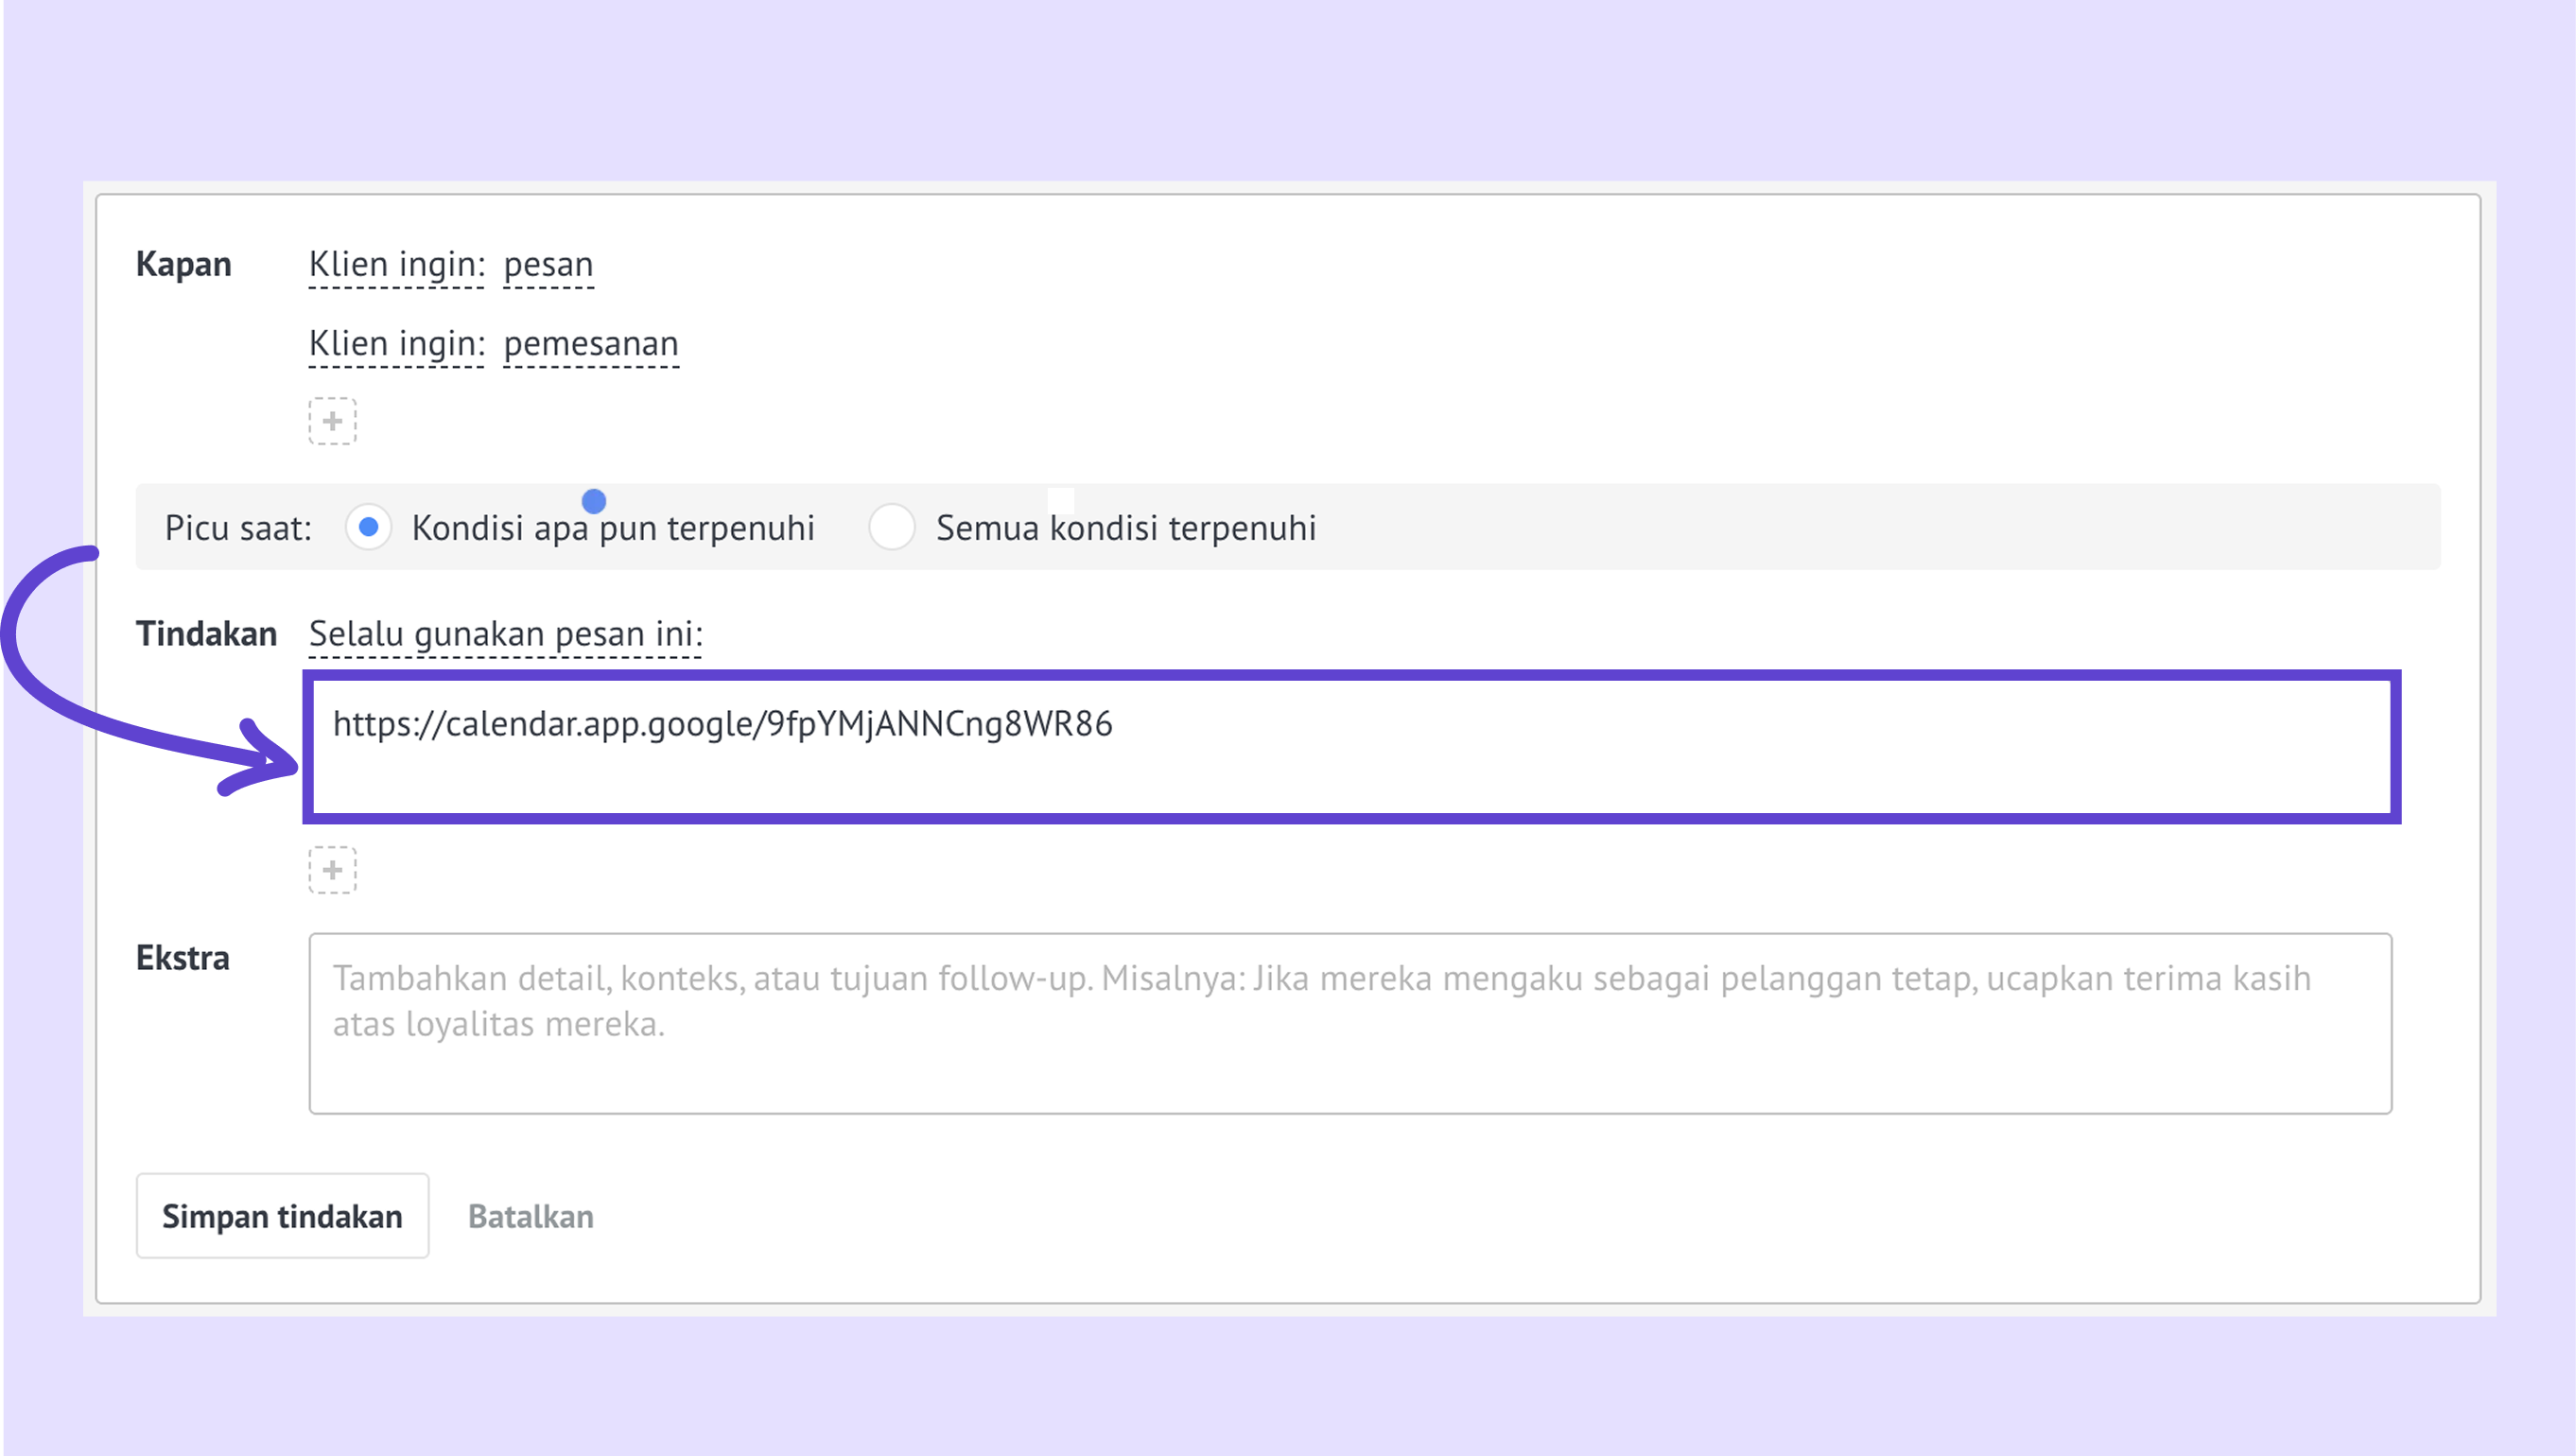Click the 'Batalkan' cancel link
Image resolution: width=2576 pixels, height=1456 pixels.
point(530,1217)
